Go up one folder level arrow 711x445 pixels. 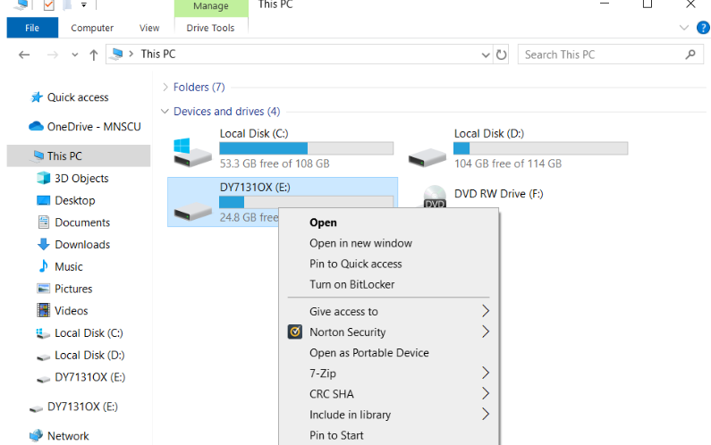[x=94, y=55]
